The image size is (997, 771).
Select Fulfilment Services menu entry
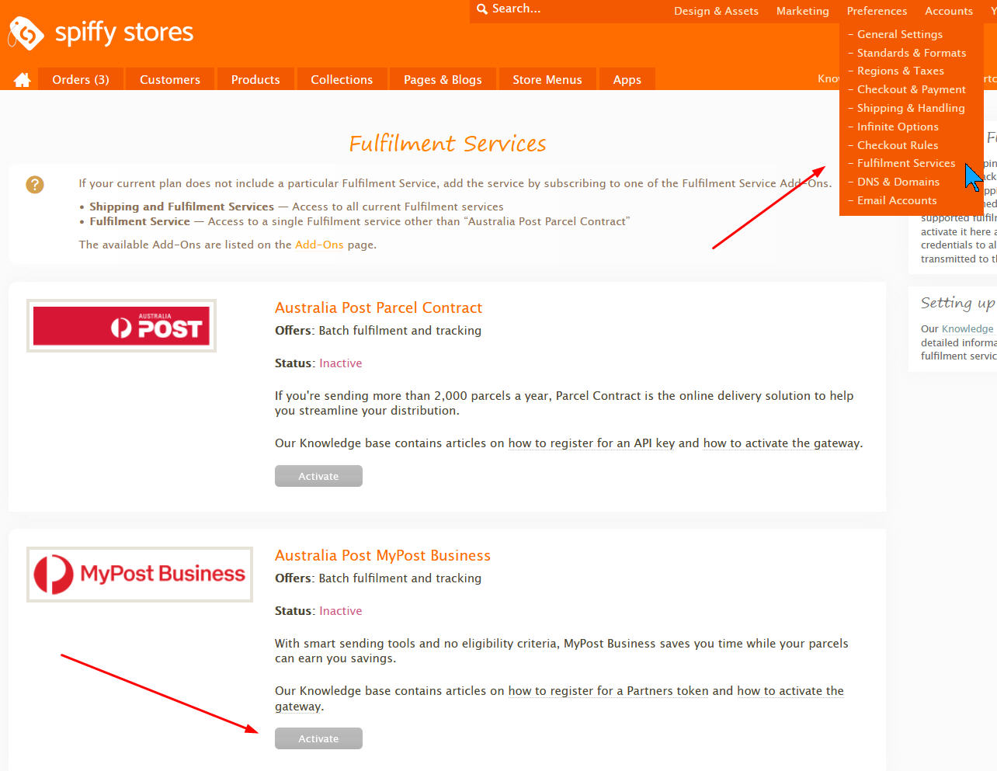click(x=906, y=163)
